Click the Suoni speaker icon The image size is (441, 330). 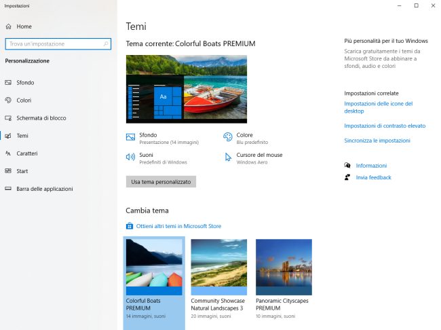130,157
